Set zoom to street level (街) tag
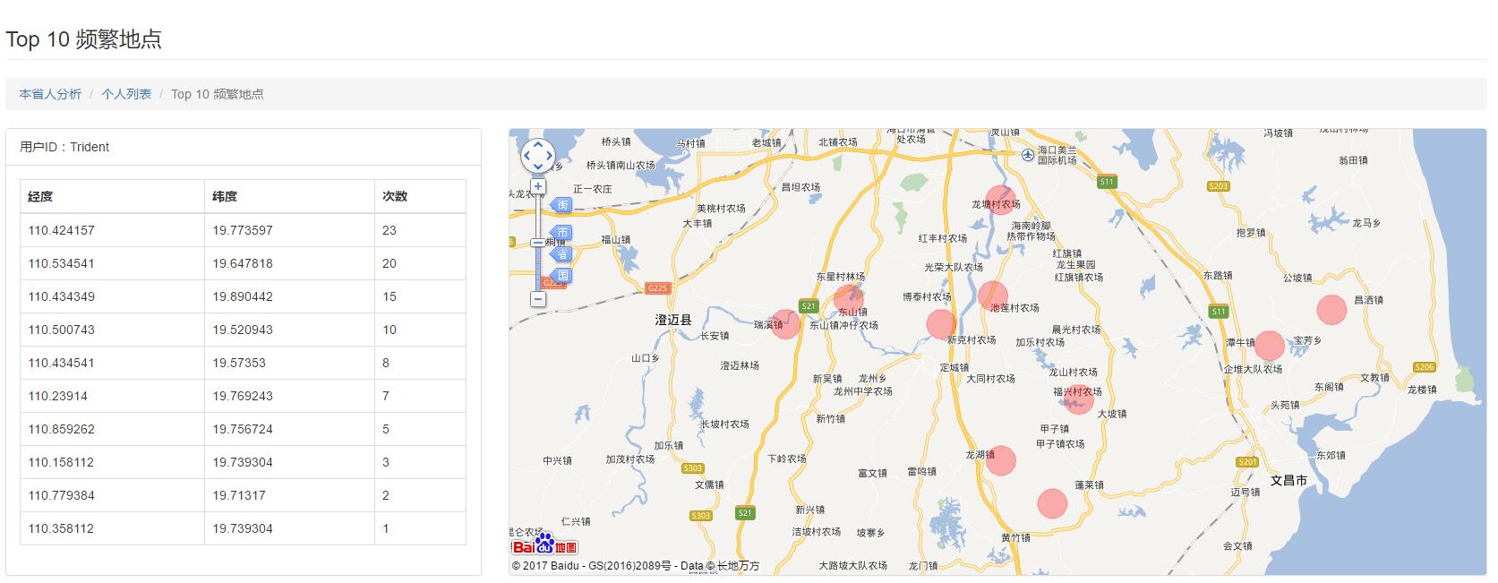This screenshot has width=1498, height=583. (x=561, y=205)
